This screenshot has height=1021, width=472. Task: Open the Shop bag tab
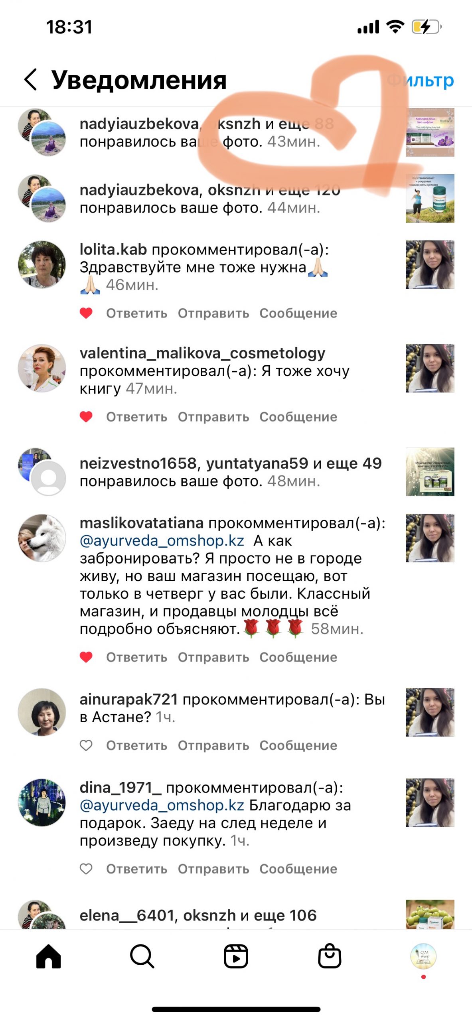pos(330,956)
